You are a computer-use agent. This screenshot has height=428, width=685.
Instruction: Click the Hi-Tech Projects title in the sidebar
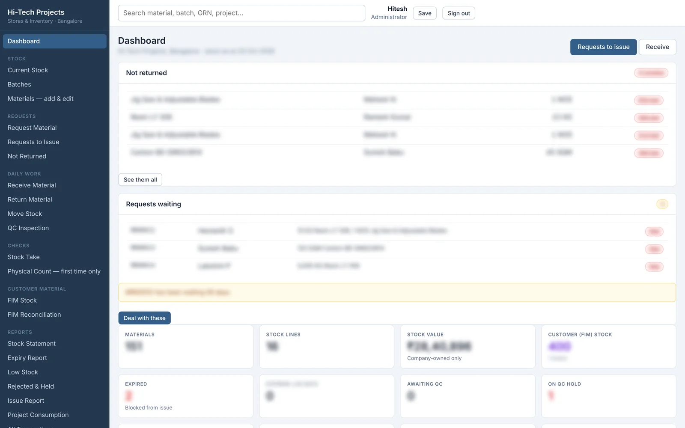pyautogui.click(x=36, y=12)
